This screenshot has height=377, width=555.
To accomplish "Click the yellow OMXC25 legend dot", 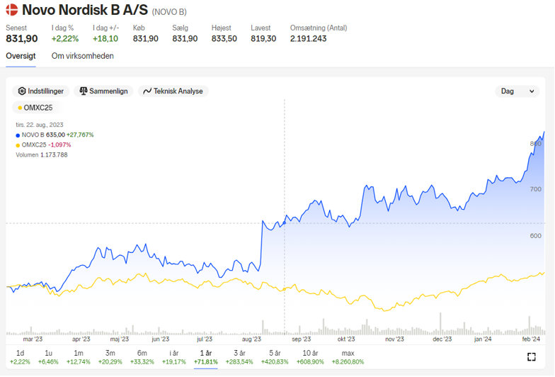I will tap(18, 145).
